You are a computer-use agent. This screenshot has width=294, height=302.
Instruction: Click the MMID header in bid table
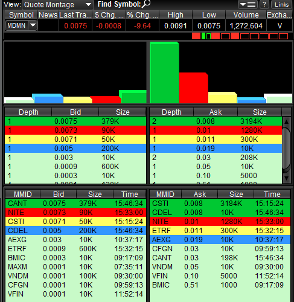[x=23, y=194]
